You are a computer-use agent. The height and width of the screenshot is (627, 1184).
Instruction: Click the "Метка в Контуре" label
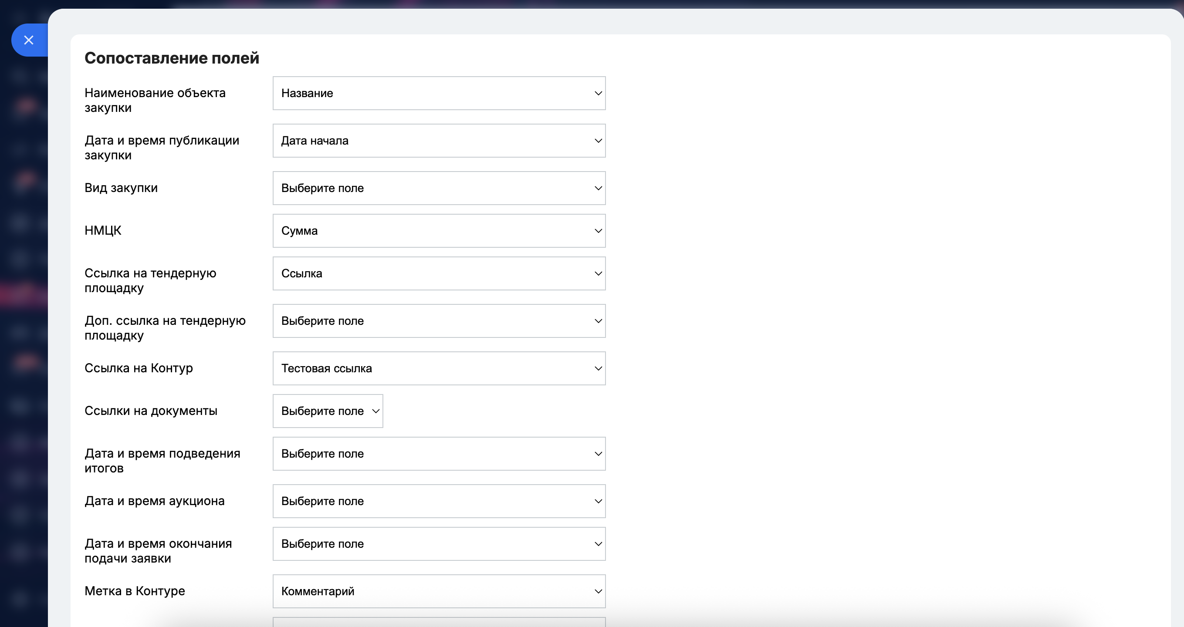(135, 591)
